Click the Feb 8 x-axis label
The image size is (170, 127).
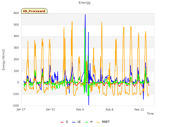click(109, 110)
